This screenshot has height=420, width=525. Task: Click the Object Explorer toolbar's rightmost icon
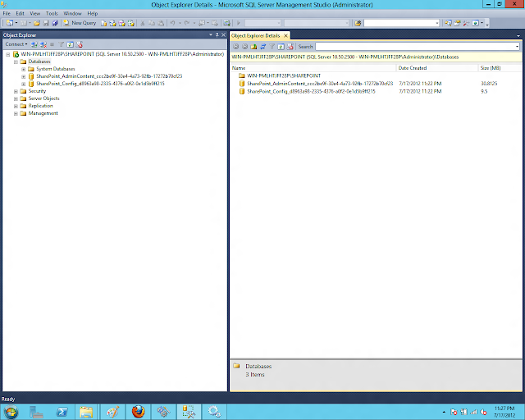click(x=80, y=44)
